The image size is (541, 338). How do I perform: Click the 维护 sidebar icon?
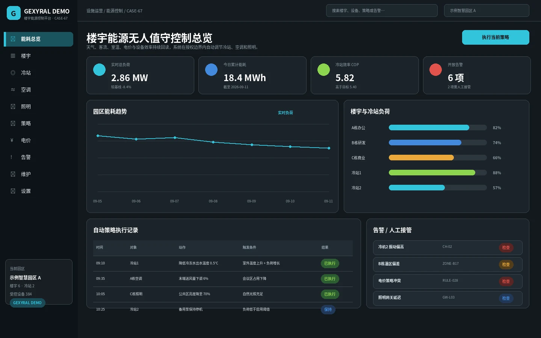pyautogui.click(x=13, y=174)
